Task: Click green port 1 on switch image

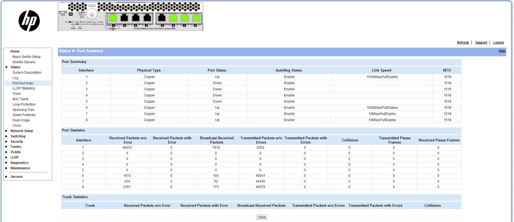Action: [x=113, y=18]
